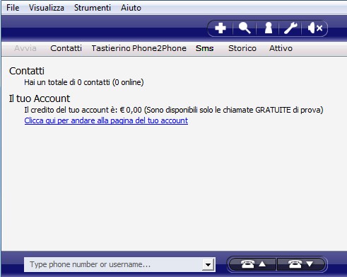Open the magnifier search icon
This screenshot has width=347, height=277.
[x=245, y=28]
